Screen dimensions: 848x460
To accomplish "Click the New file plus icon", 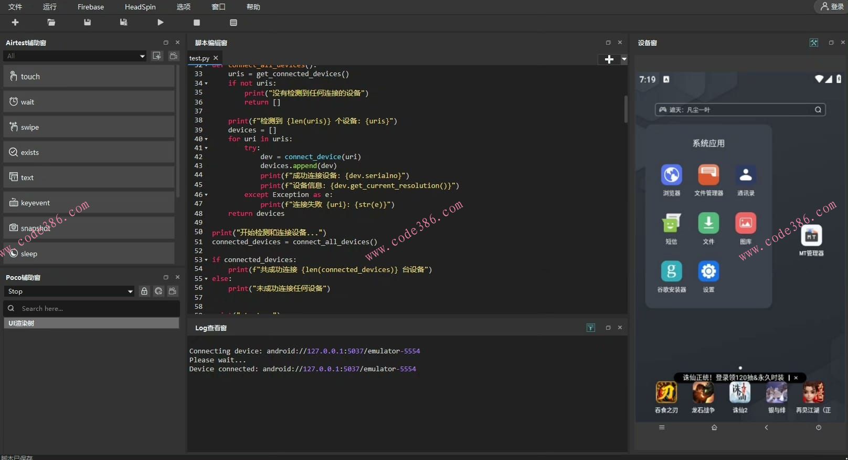I will pos(15,23).
